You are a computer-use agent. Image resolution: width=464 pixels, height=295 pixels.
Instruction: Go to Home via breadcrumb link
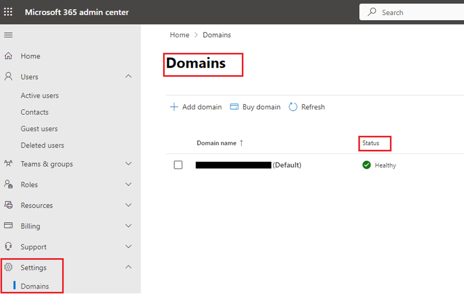coord(180,35)
